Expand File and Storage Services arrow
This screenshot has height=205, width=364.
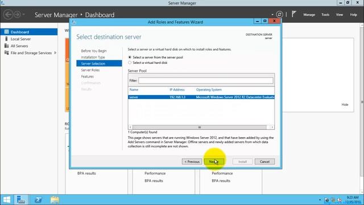coord(55,53)
